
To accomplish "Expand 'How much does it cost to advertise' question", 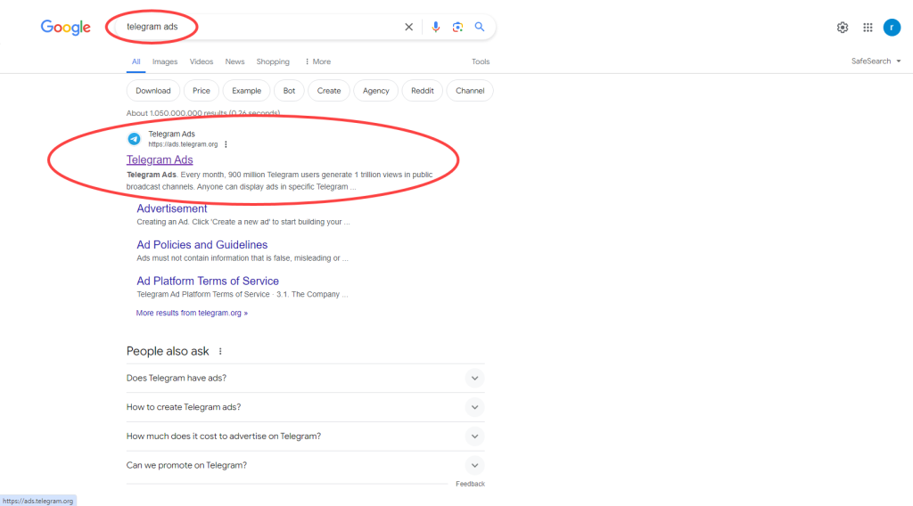I will click(x=305, y=437).
